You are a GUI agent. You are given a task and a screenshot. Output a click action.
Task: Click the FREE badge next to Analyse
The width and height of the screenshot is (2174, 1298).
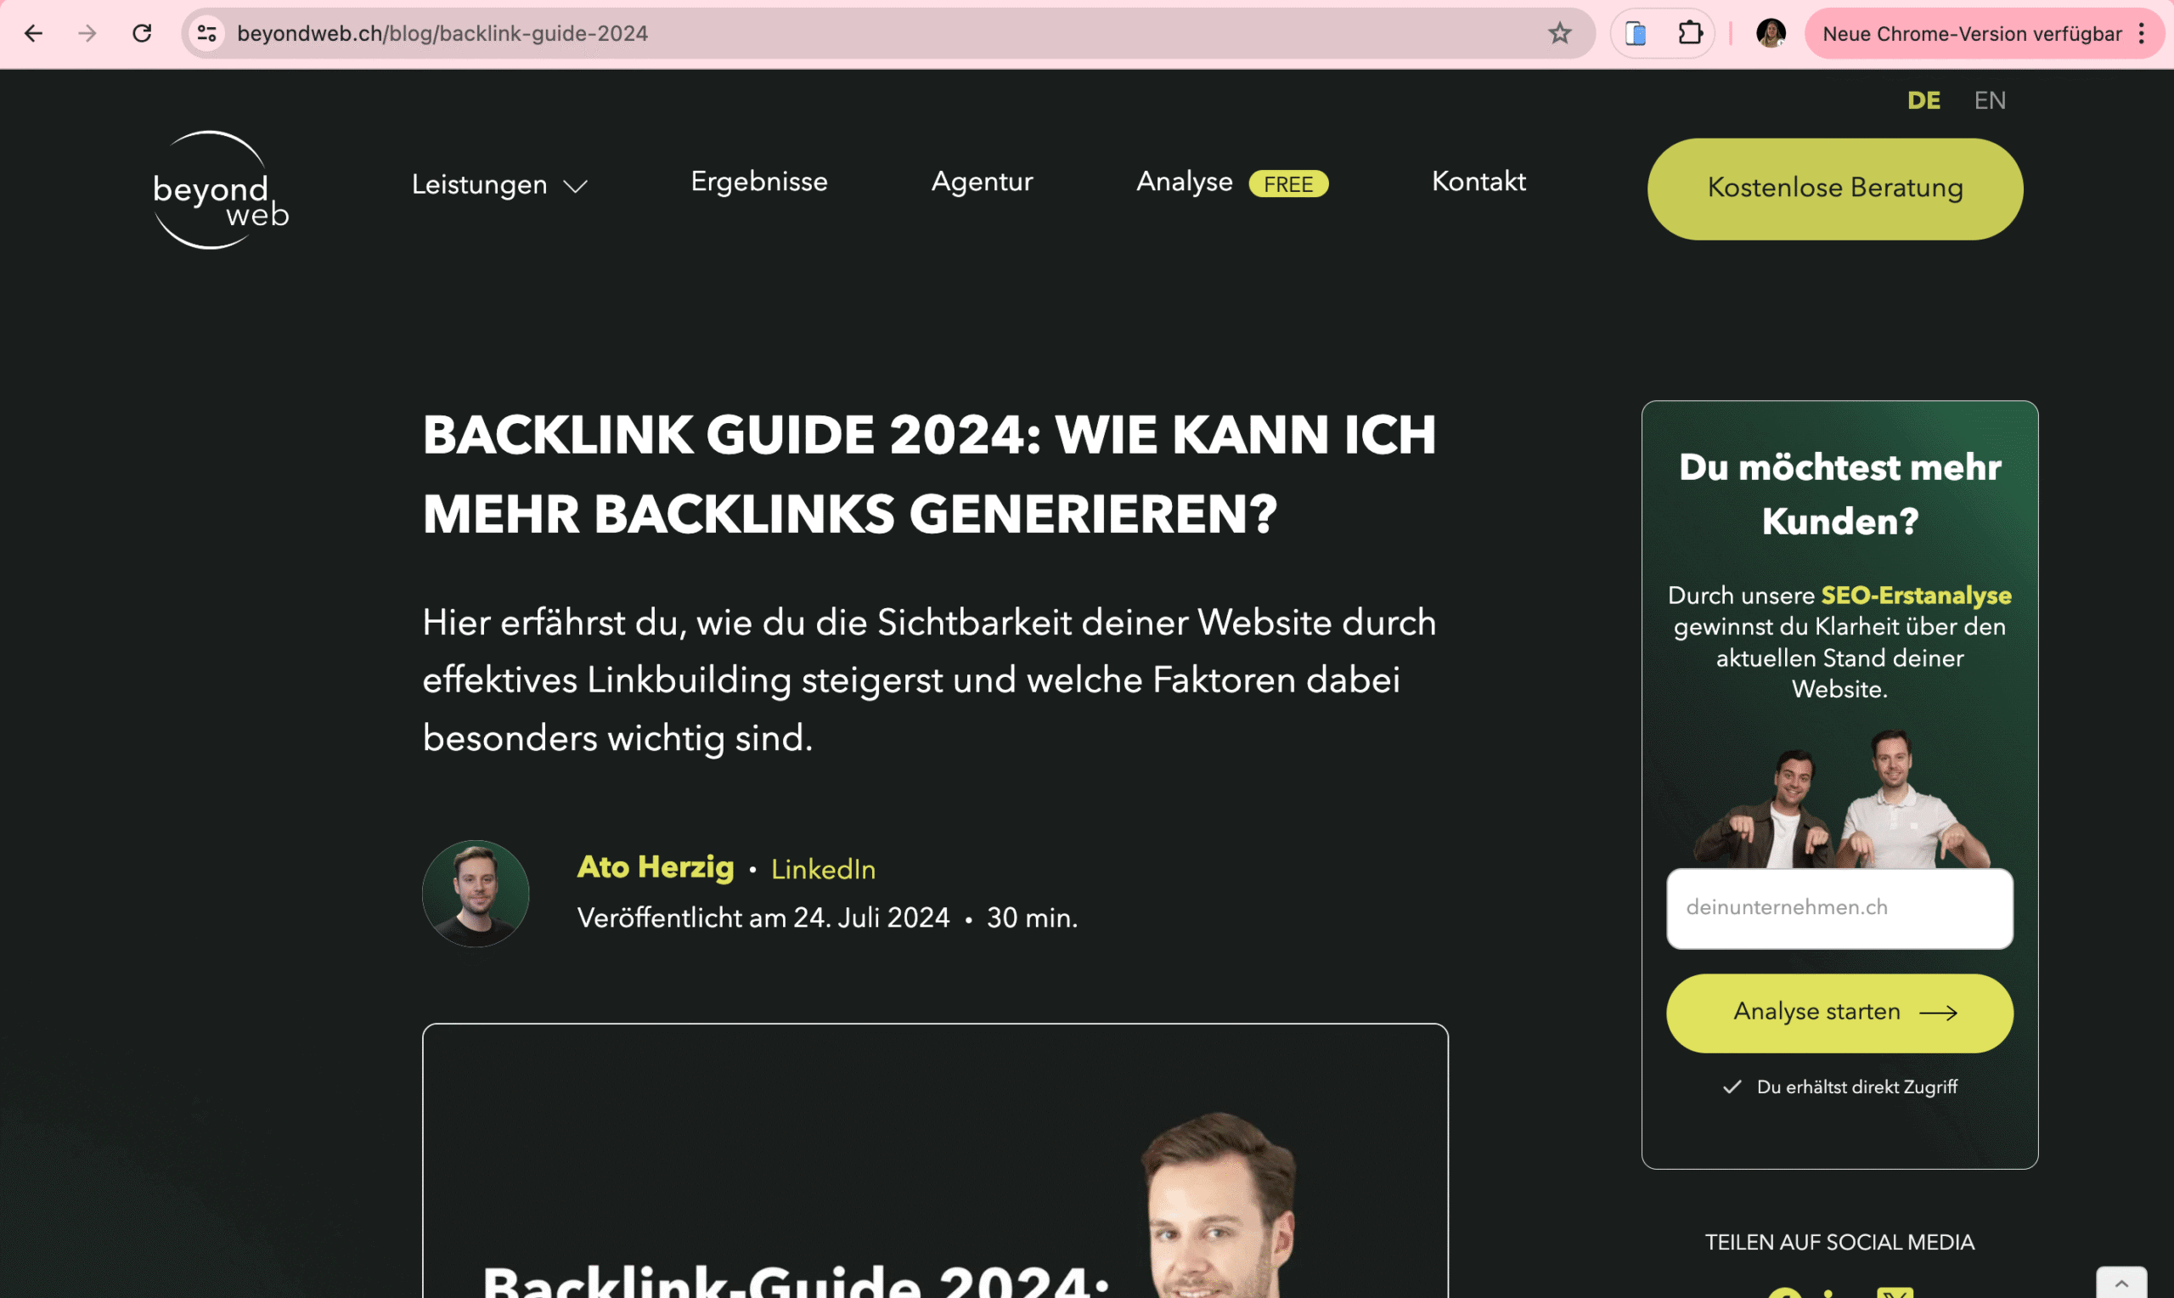1288,183
